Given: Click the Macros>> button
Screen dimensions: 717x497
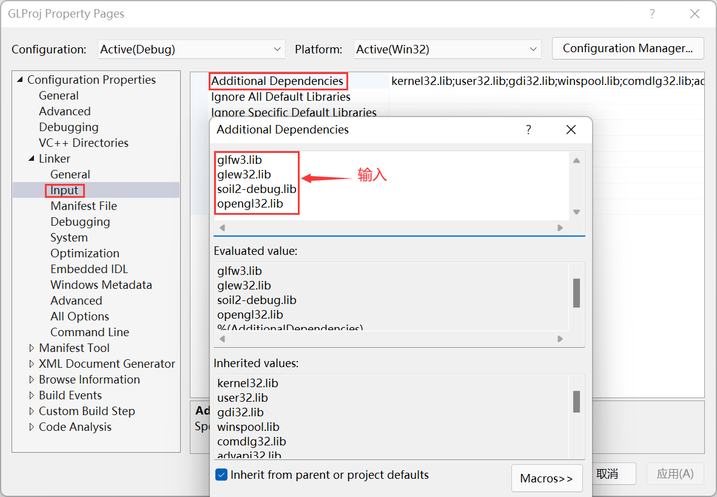Looking at the screenshot, I should (x=547, y=478).
